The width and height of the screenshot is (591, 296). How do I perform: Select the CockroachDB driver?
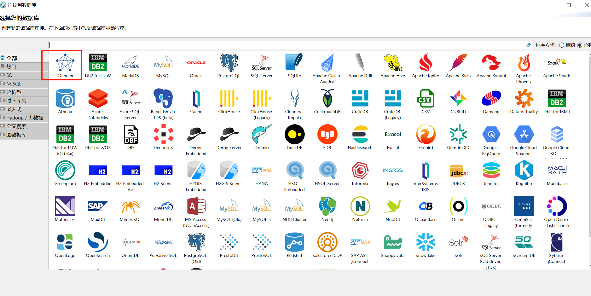327,102
